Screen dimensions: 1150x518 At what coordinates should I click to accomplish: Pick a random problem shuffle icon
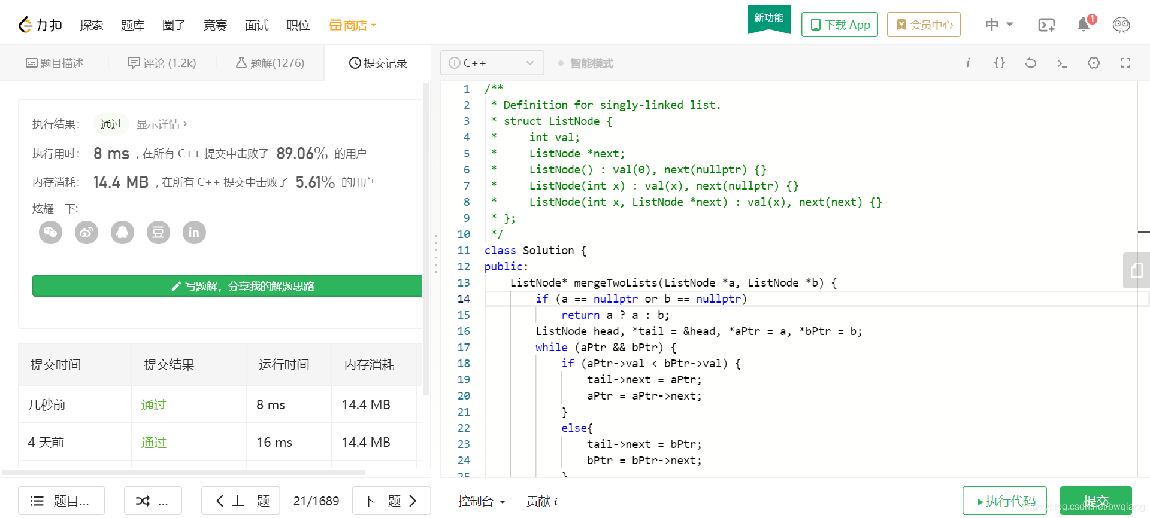click(153, 501)
